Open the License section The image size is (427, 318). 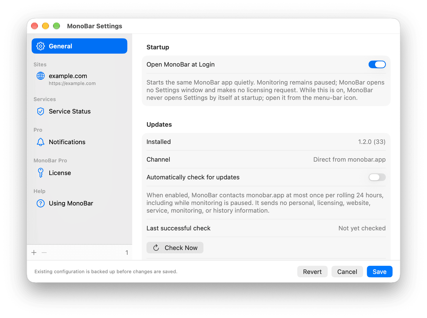click(x=79, y=173)
